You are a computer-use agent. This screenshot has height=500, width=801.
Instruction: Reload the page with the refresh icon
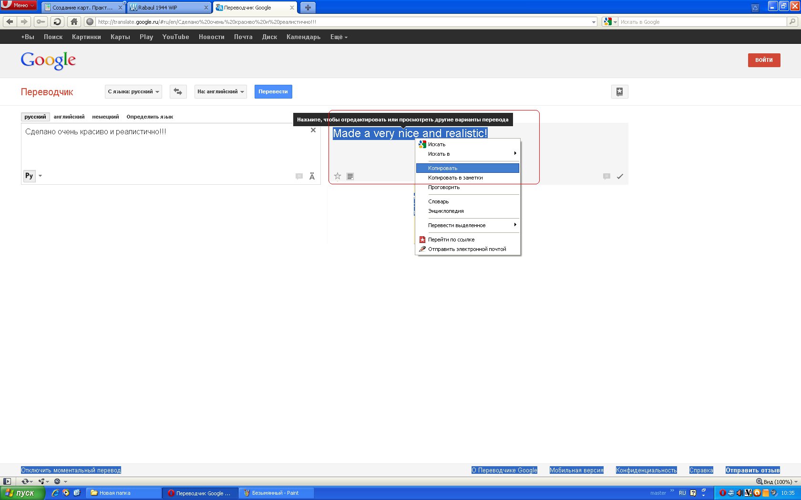(57, 21)
